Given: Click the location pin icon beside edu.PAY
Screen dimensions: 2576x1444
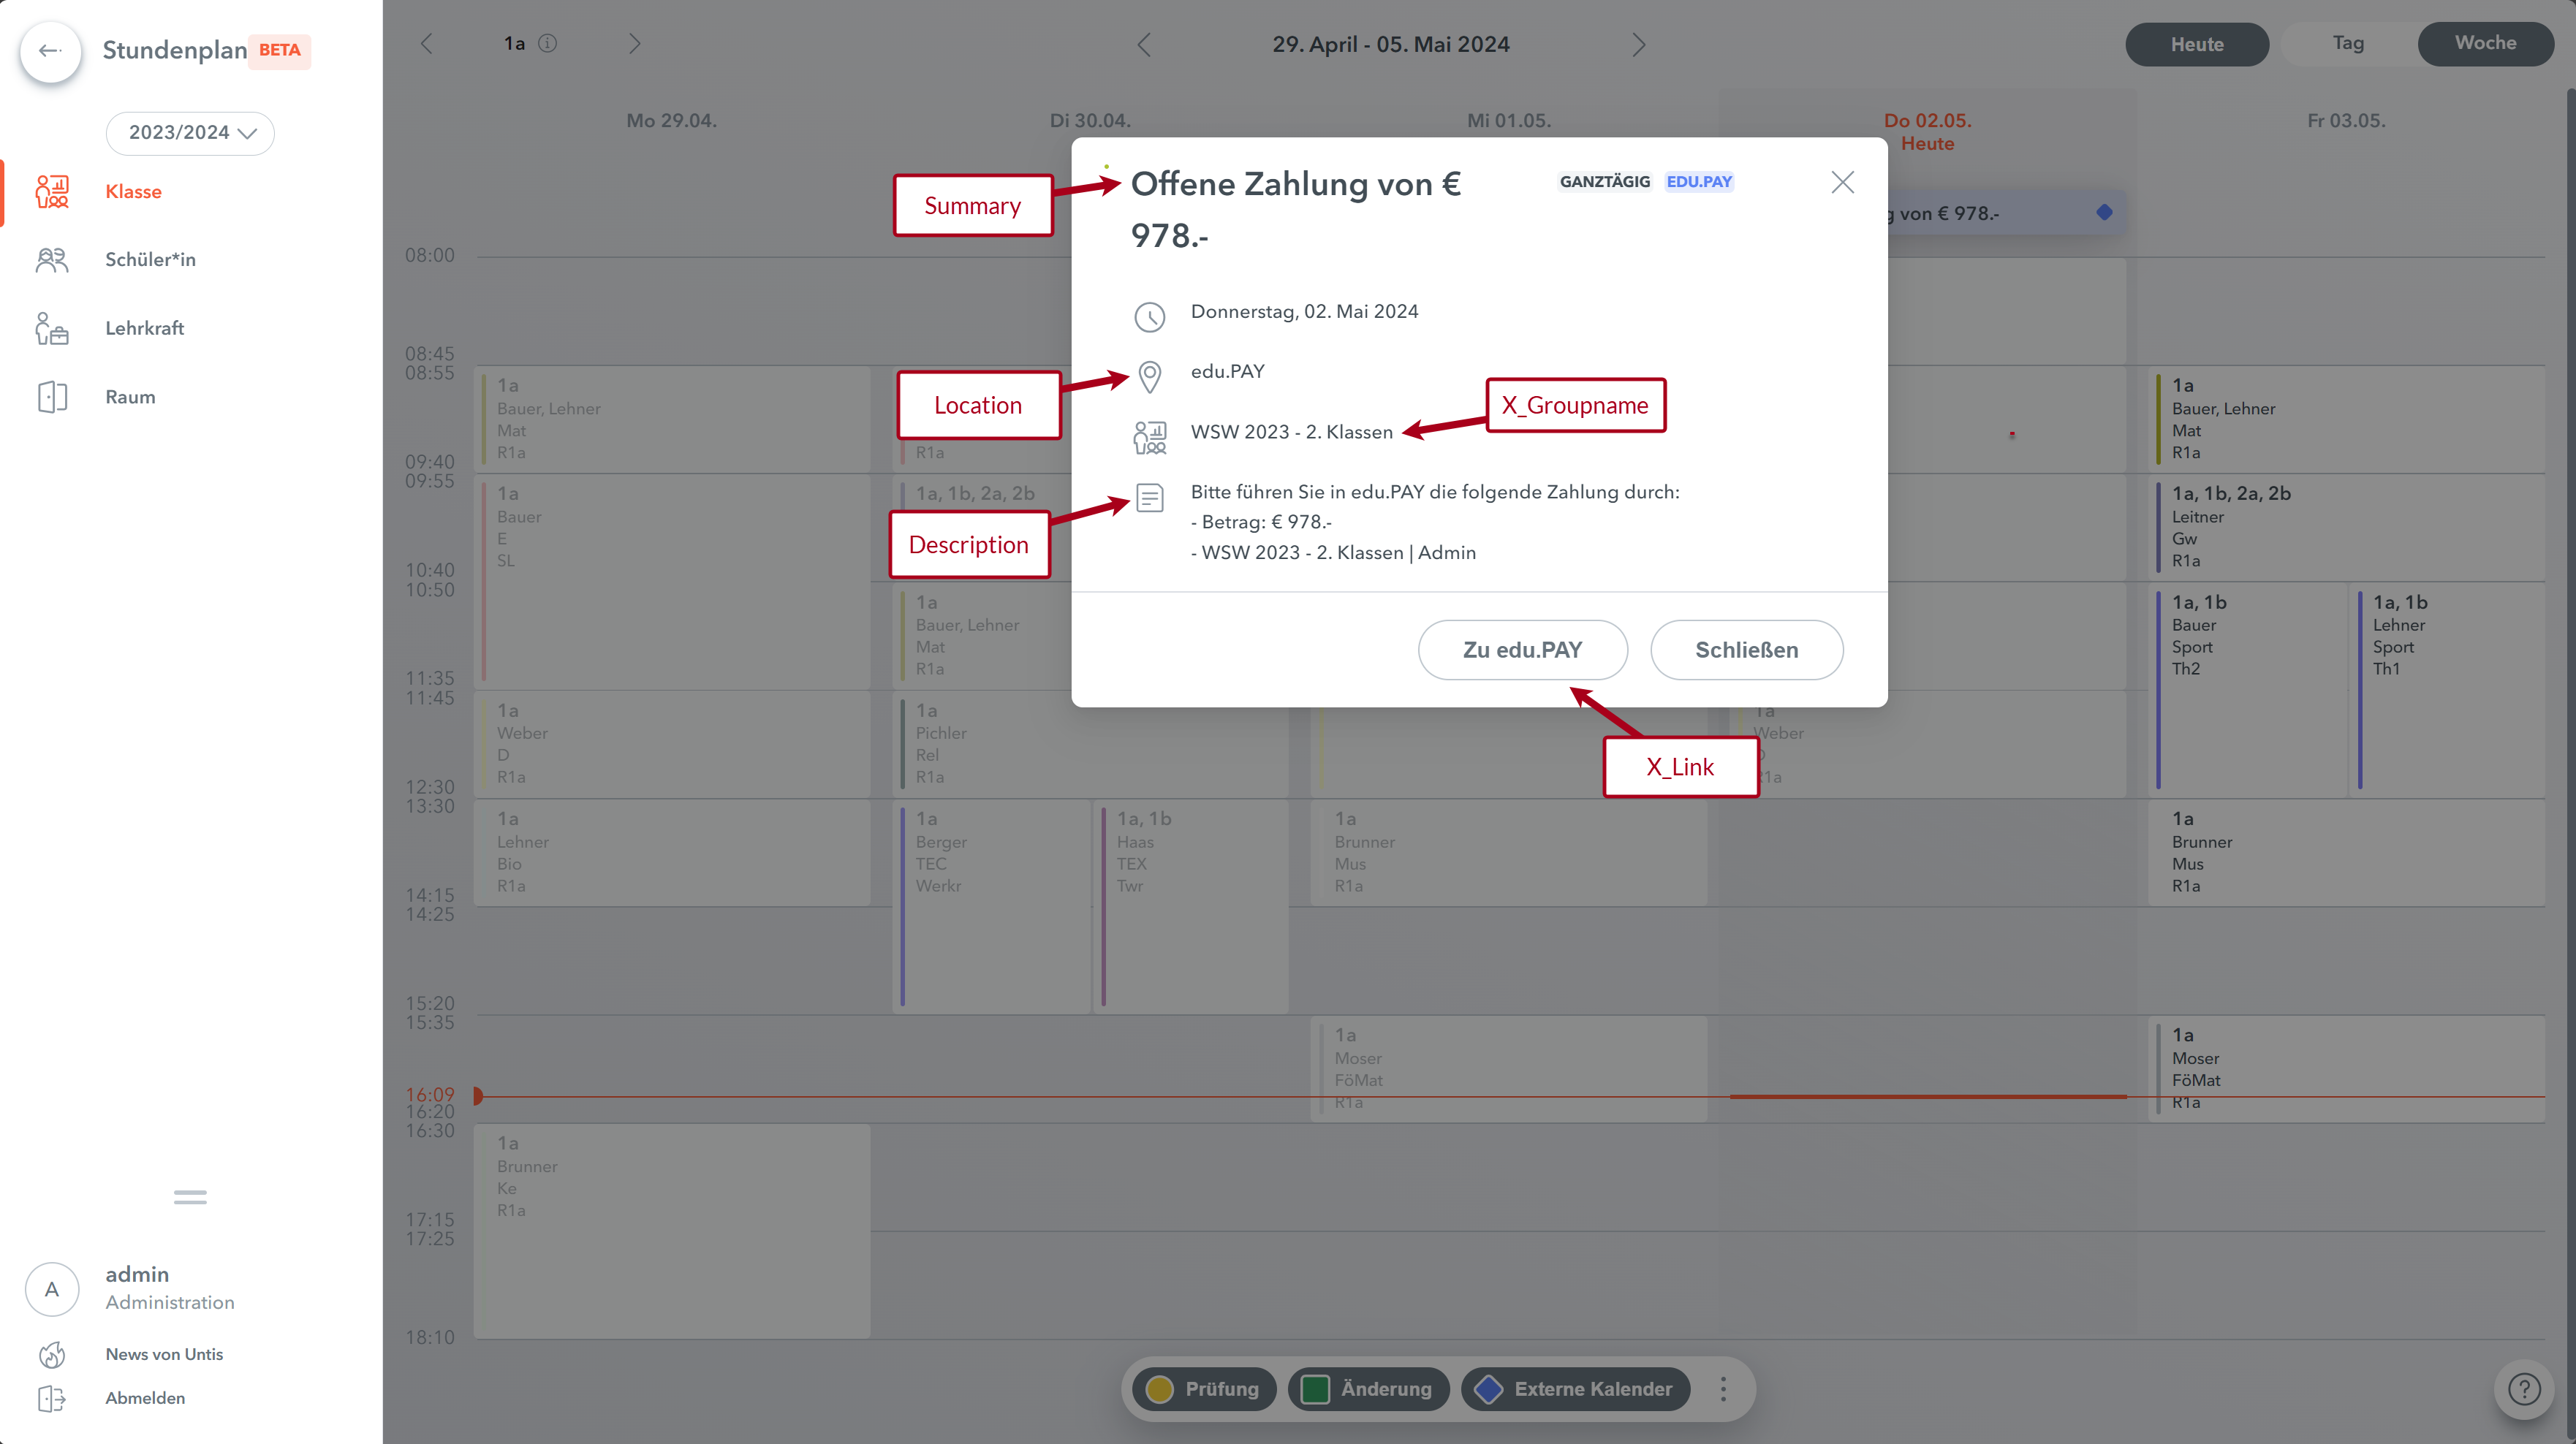Looking at the screenshot, I should coord(1149,377).
